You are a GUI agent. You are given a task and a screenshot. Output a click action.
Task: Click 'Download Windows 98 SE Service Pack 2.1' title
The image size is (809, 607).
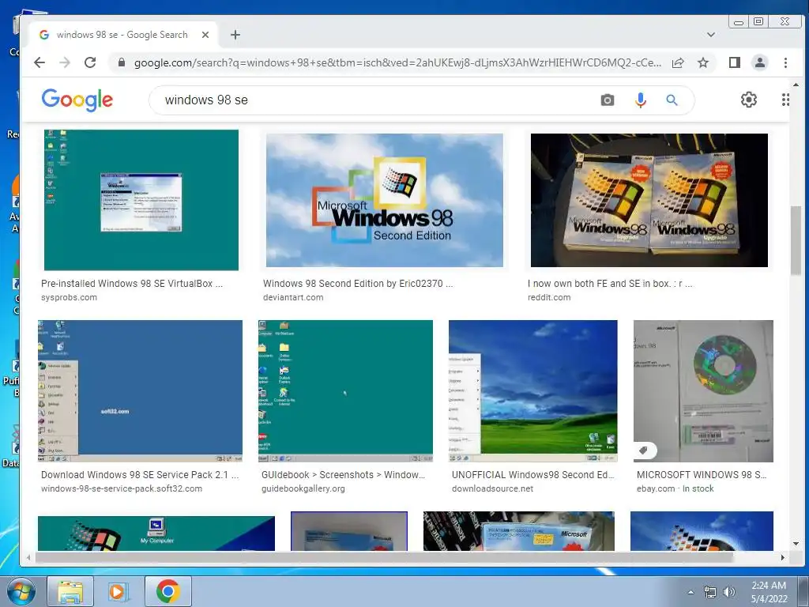(x=140, y=475)
